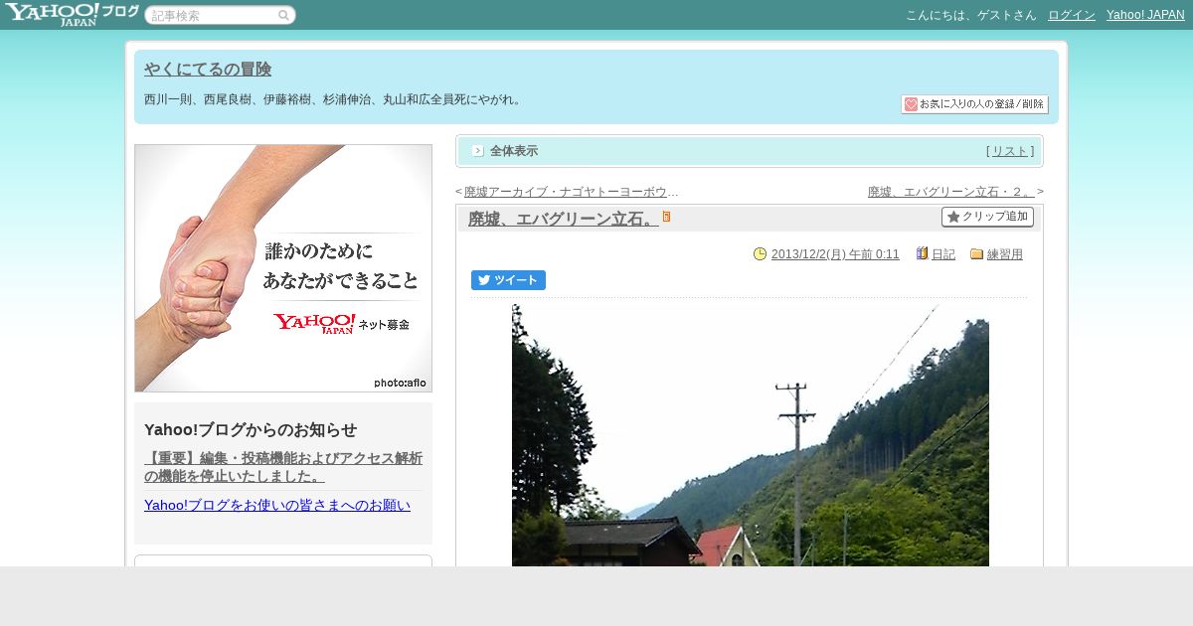Click the 全体表示 heading text
Viewport: 1193px width, 626px height.
514,151
